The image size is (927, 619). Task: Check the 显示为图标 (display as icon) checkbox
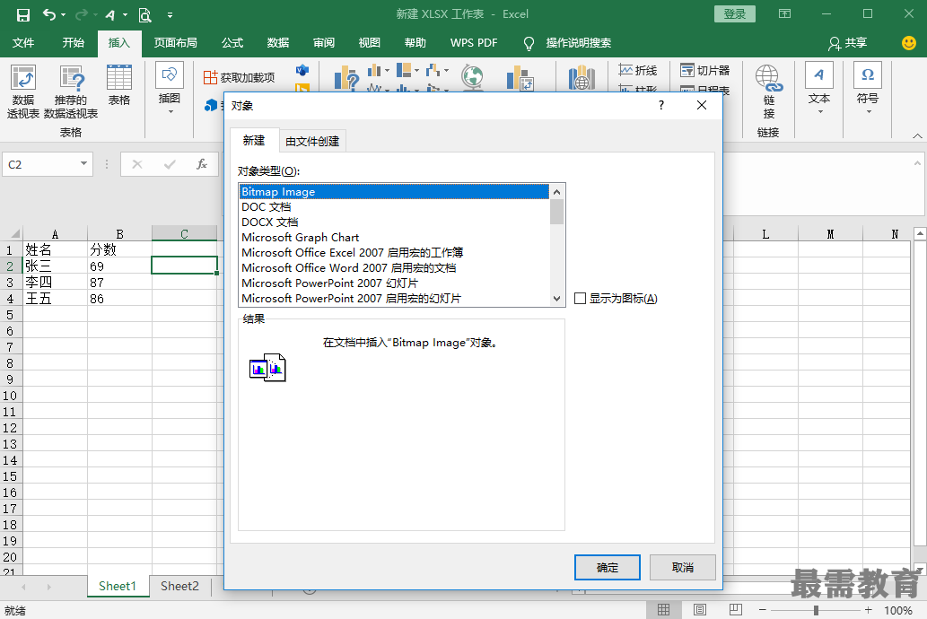tap(580, 299)
